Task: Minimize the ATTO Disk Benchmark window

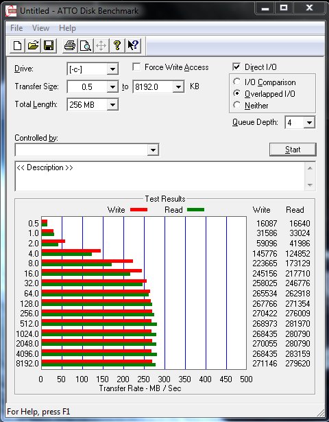Action: (x=265, y=8)
